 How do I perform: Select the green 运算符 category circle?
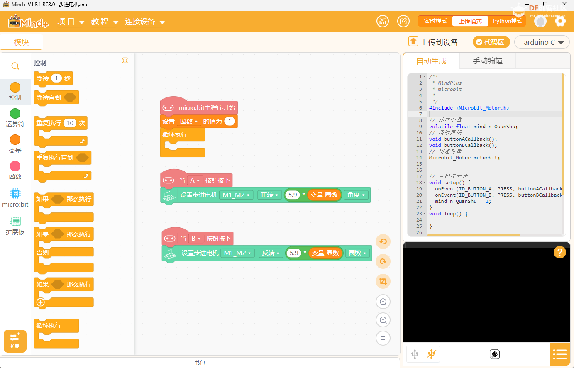click(15, 114)
